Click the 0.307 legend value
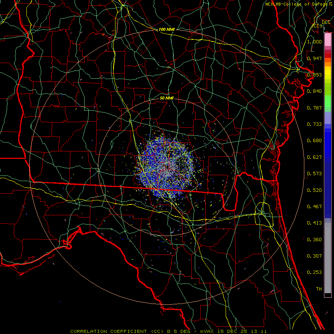 point(314,256)
